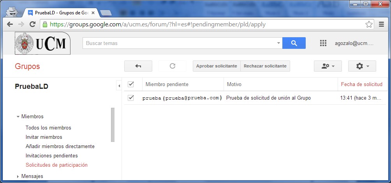
Task: Close the PruebaLD browser tab
Action: 93,13
